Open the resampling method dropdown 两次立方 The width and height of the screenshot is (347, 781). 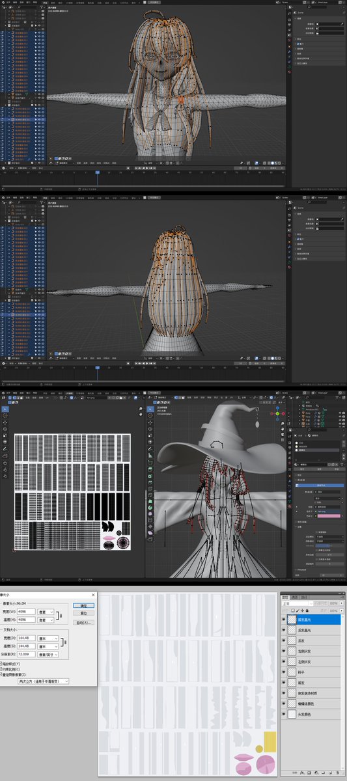coord(43,681)
